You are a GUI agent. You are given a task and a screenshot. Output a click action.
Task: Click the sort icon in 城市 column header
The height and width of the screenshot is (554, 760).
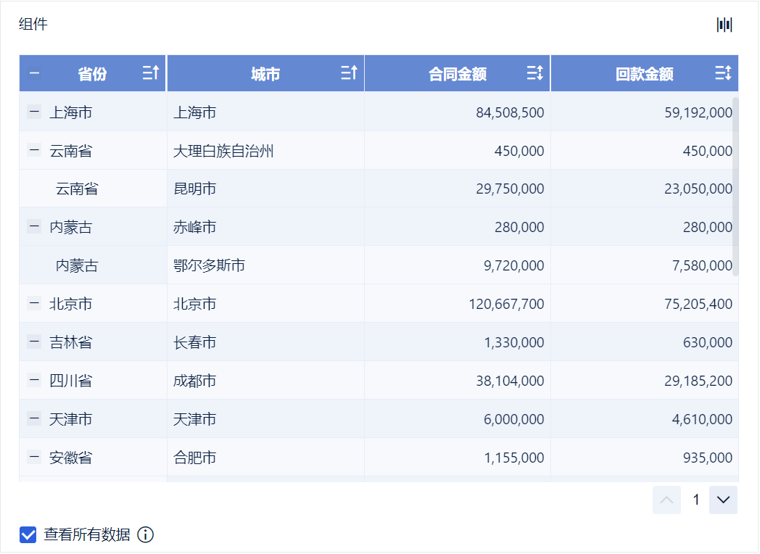coord(349,73)
